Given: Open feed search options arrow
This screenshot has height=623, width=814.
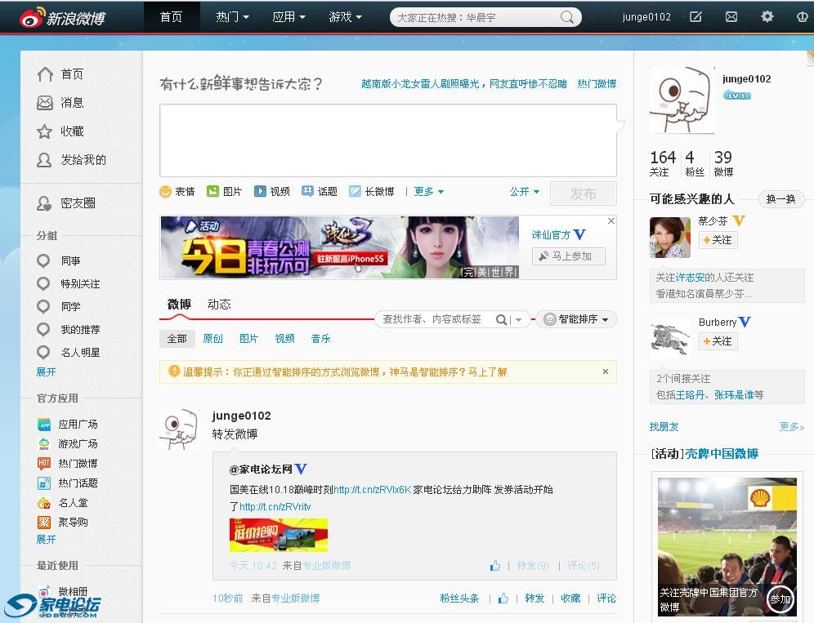Looking at the screenshot, I should pos(519,320).
